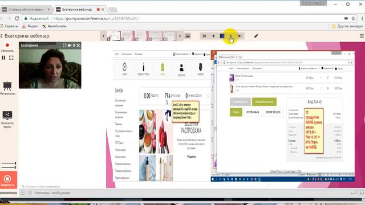This screenshot has width=365, height=205.
Task: Close the Екатерина video panel
Action: (x=79, y=46)
